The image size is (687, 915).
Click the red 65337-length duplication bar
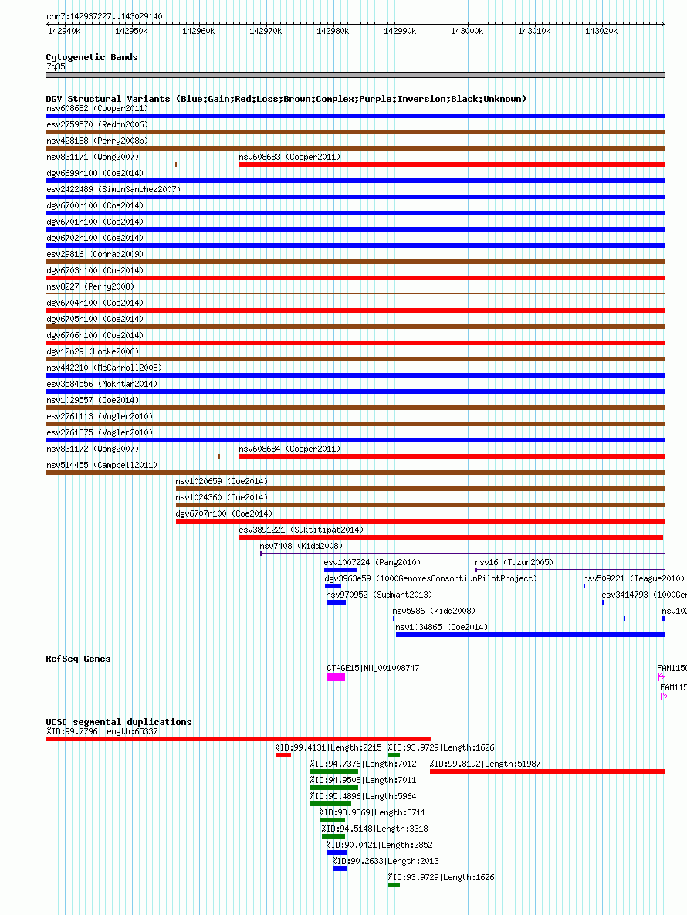(238, 740)
